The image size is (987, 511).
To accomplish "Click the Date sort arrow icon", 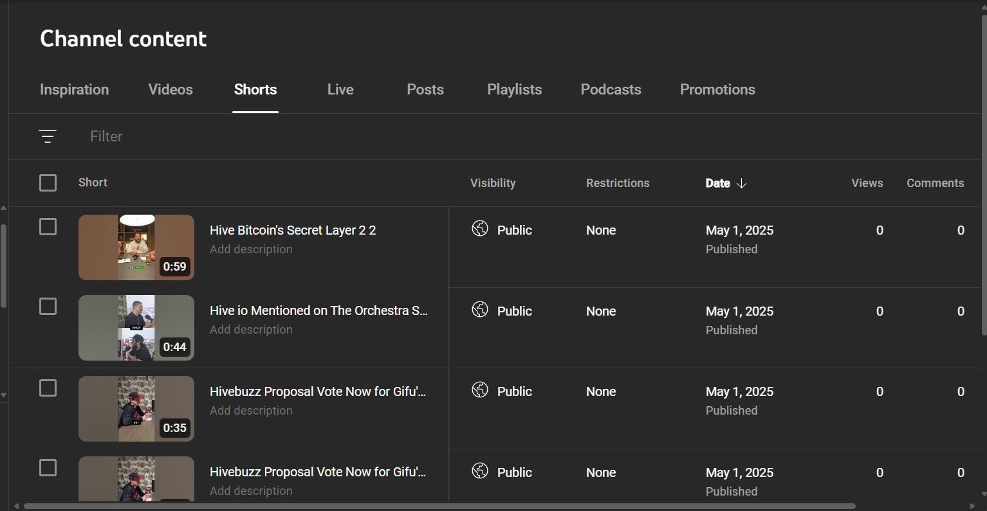I will point(741,183).
